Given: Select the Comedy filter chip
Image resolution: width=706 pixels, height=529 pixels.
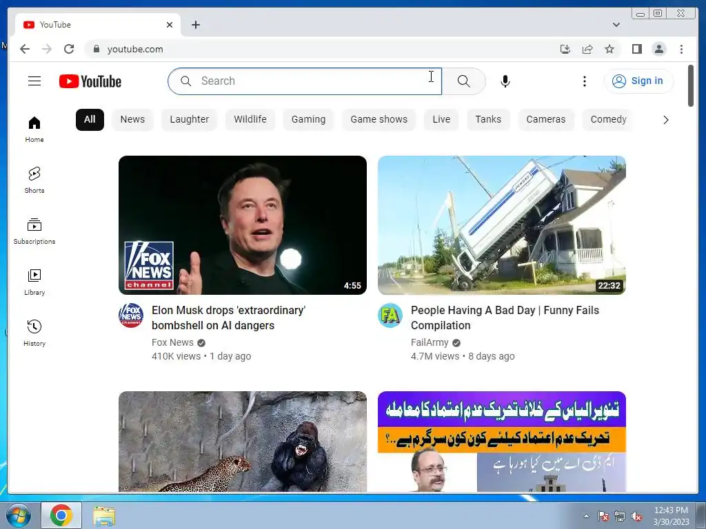Looking at the screenshot, I should pyautogui.click(x=608, y=120).
